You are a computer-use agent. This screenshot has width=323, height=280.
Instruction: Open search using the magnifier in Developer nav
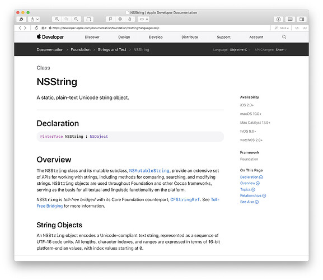pyautogui.click(x=284, y=37)
